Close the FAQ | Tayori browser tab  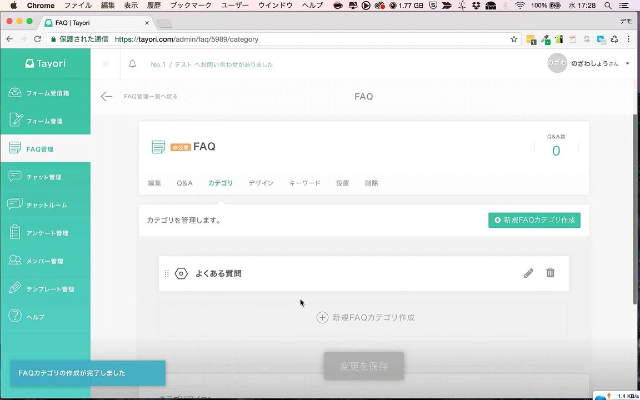click(147, 23)
